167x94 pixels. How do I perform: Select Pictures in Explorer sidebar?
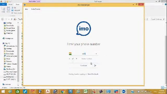click(8, 61)
